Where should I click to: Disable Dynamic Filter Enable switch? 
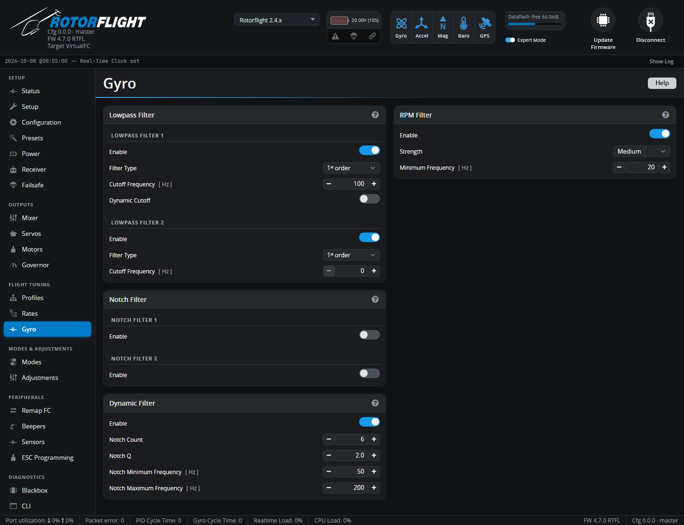coord(370,422)
